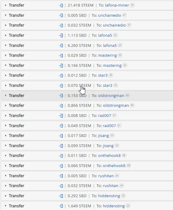Click transfer icon on 1.649 STEEM row
This screenshot has width=173, height=210.
(61, 206)
